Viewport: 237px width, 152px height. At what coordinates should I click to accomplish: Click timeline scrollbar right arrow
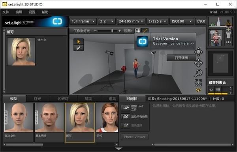tap(233, 144)
